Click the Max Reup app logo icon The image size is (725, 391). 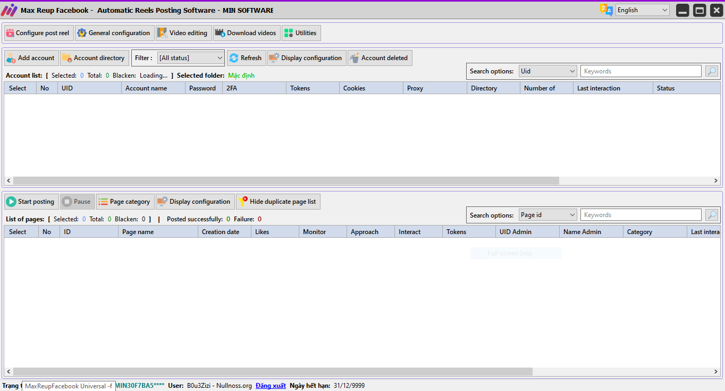pyautogui.click(x=9, y=10)
